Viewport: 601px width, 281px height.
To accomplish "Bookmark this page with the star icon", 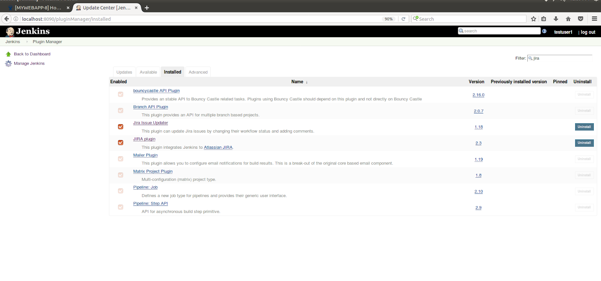I will pos(533,19).
